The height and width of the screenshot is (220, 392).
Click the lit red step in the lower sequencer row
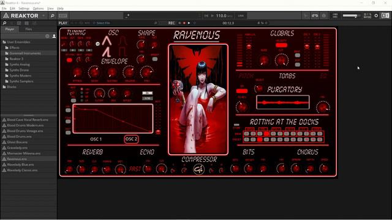[x=260, y=139]
